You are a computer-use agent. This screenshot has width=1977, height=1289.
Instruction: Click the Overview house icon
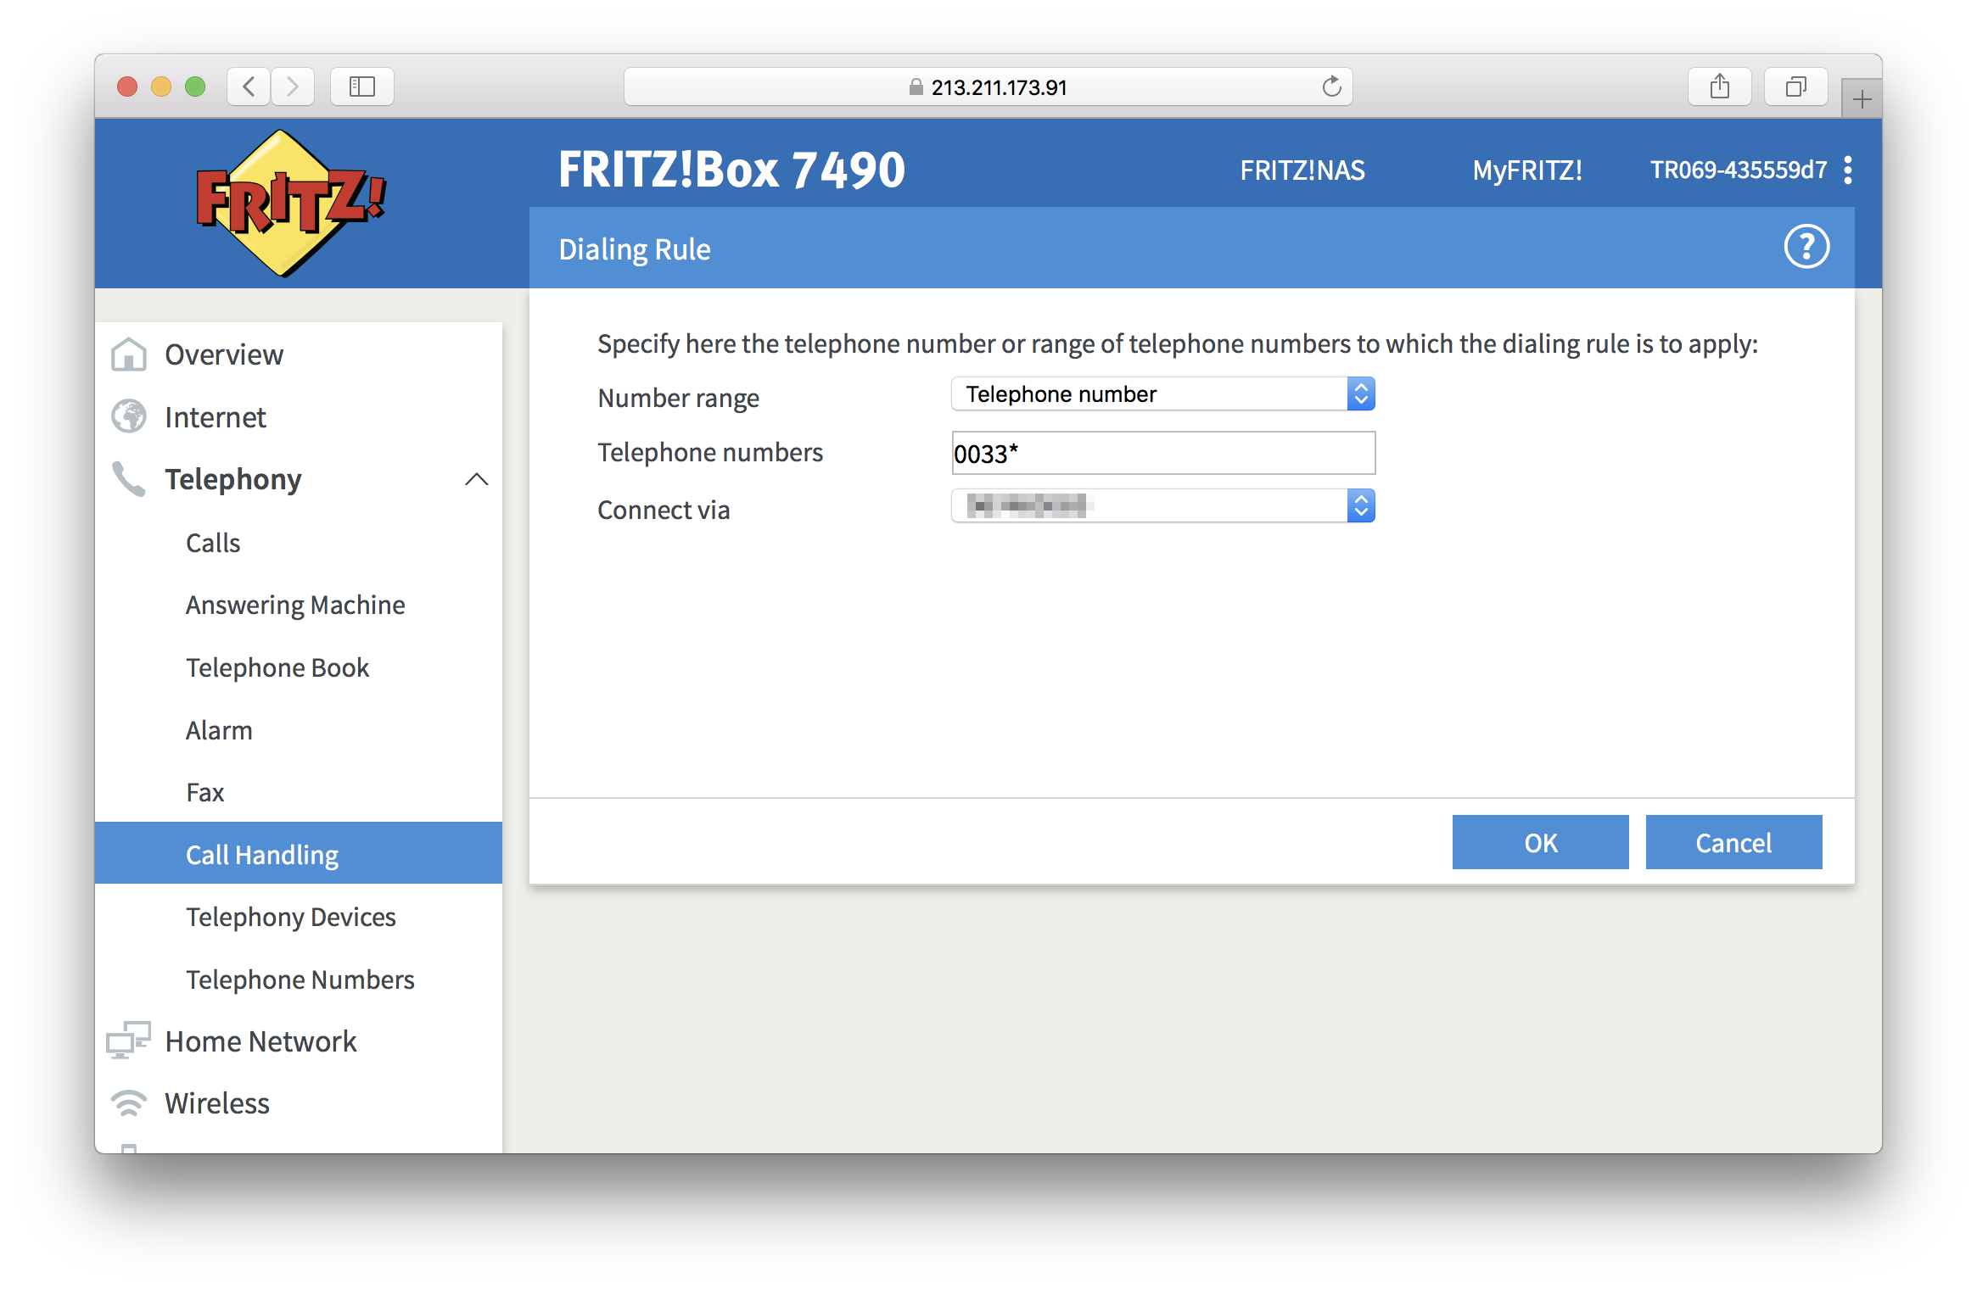[128, 354]
